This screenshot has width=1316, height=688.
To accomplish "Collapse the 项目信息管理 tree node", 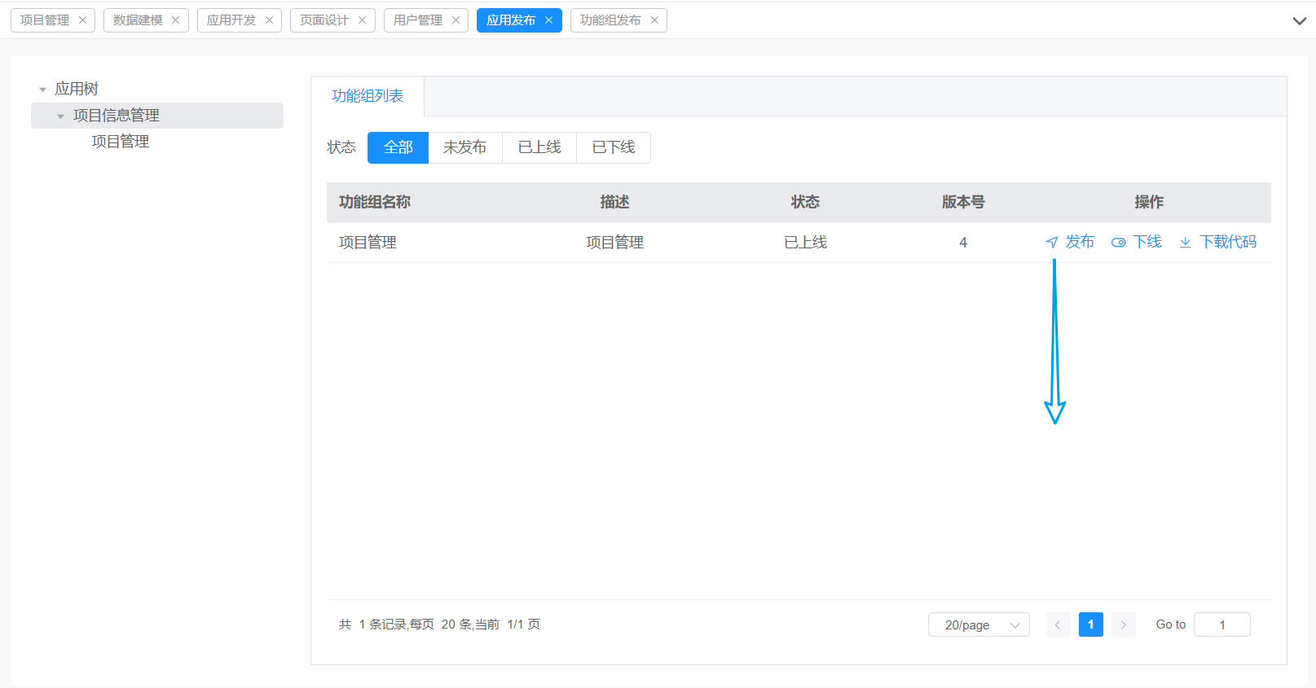I will [60, 116].
